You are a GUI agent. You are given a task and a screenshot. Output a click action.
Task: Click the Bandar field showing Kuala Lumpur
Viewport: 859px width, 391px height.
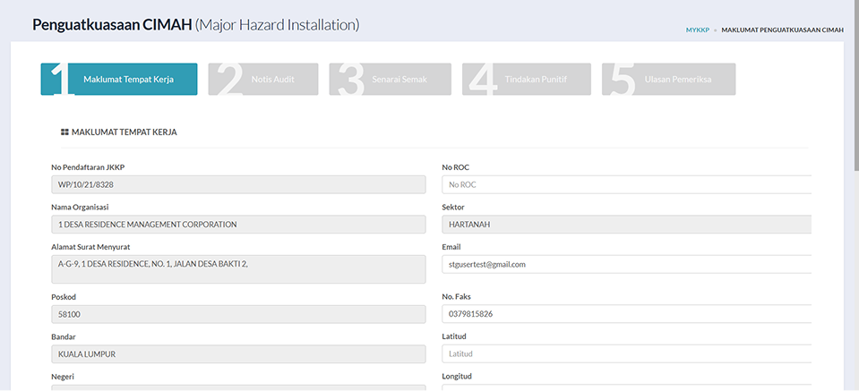pos(238,353)
